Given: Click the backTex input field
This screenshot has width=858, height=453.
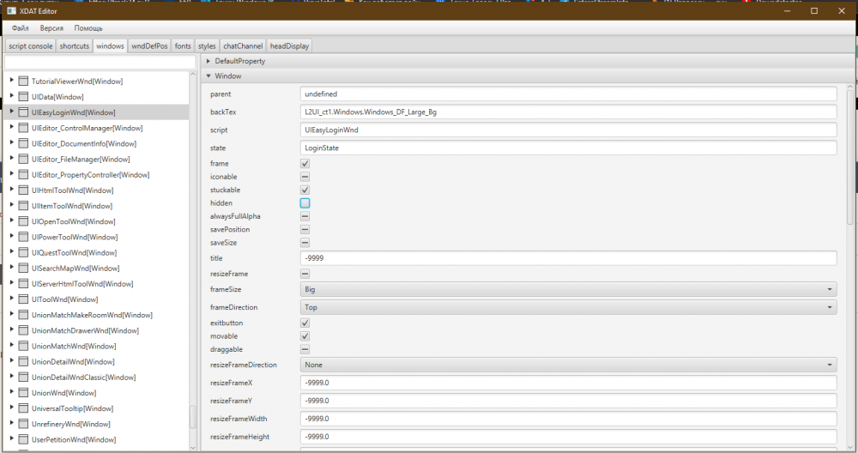Looking at the screenshot, I should pyautogui.click(x=568, y=112).
